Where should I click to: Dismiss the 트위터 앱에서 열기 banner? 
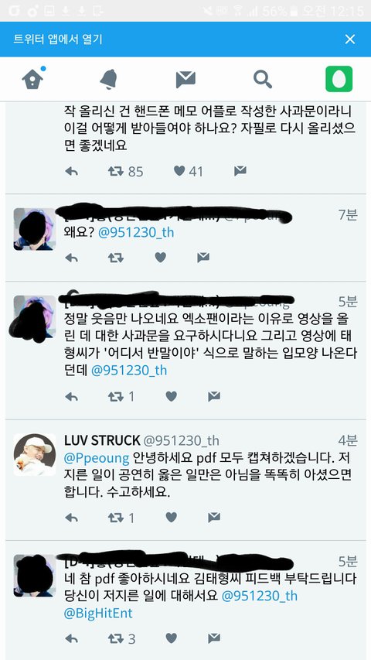tap(350, 39)
